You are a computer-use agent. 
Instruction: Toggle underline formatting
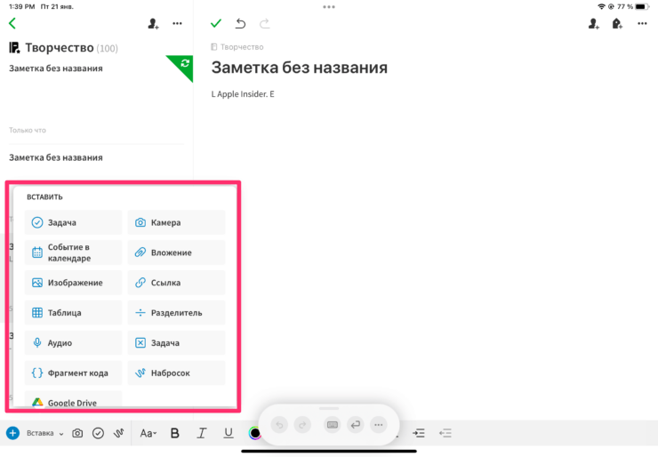coord(229,433)
